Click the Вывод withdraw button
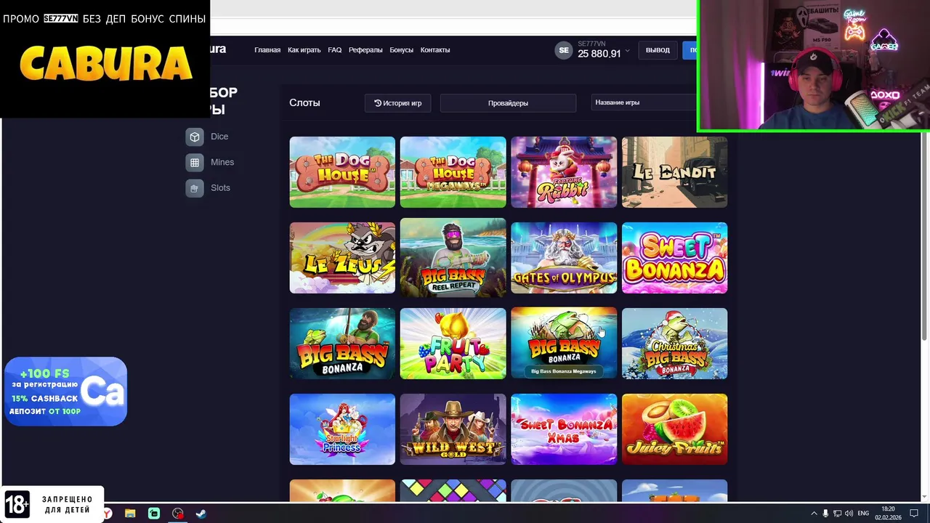Image resolution: width=930 pixels, height=523 pixels. pyautogui.click(x=658, y=50)
